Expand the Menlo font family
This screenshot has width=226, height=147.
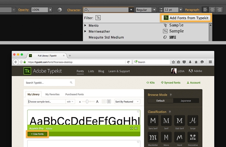pyautogui.click(x=85, y=25)
